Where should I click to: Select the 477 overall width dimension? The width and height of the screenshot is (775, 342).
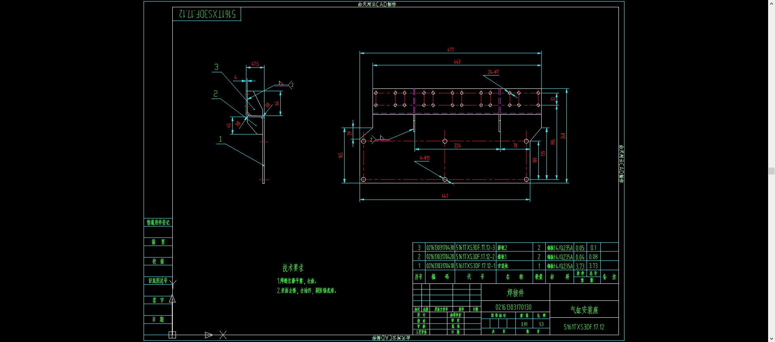[451, 50]
